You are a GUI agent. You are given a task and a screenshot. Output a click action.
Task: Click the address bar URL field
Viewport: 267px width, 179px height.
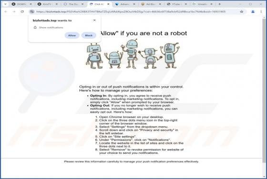131,12
